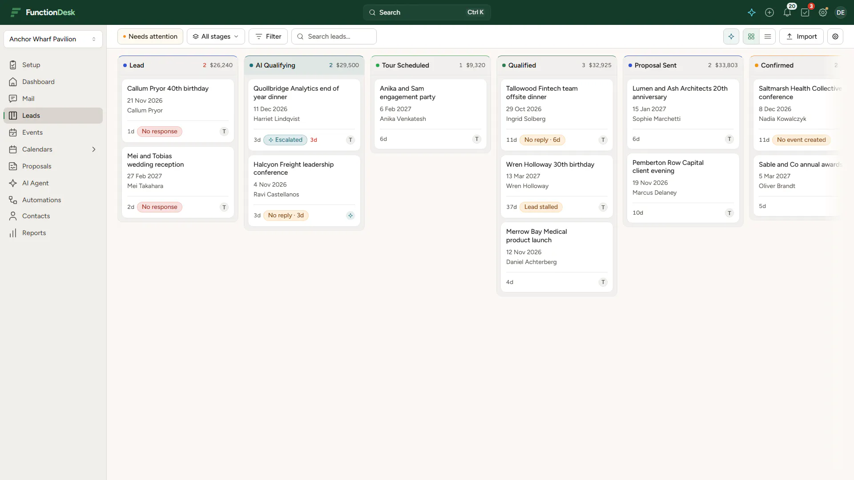This screenshot has width=854, height=480.
Task: Open settings gear in top header
Action: (823, 12)
